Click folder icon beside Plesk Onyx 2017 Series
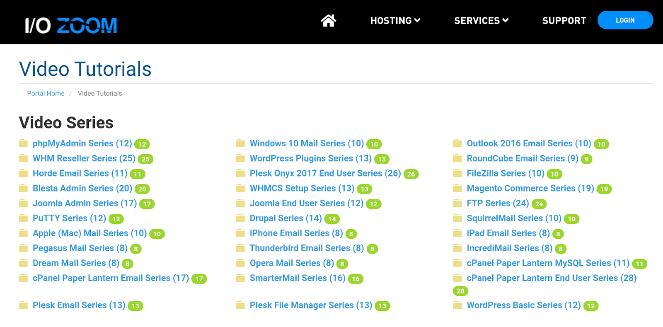Viewport: 663px width, 327px height. [x=240, y=173]
